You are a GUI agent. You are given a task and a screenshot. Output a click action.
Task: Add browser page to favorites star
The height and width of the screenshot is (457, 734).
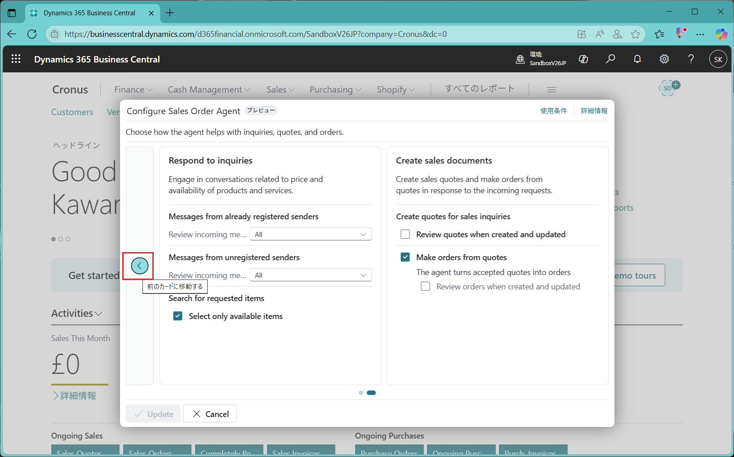(x=635, y=34)
